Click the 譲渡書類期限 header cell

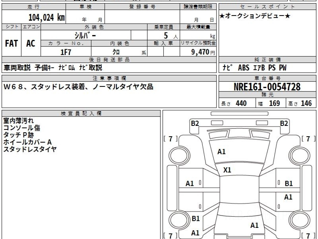198,7
